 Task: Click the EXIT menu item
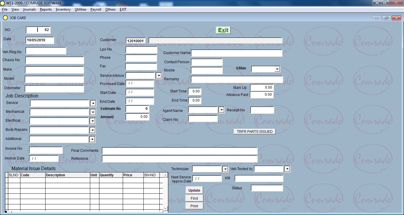point(123,9)
